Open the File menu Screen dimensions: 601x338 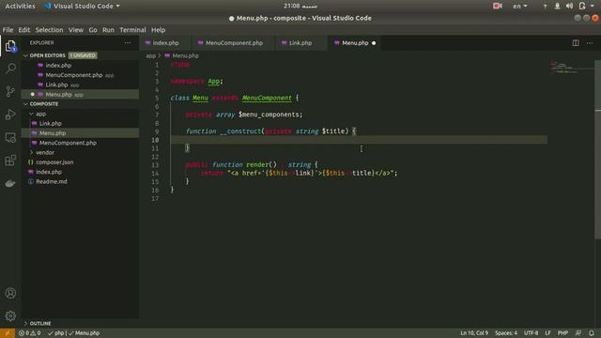8,30
